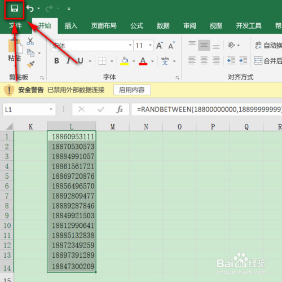Click the 启用内容 button

[132, 90]
